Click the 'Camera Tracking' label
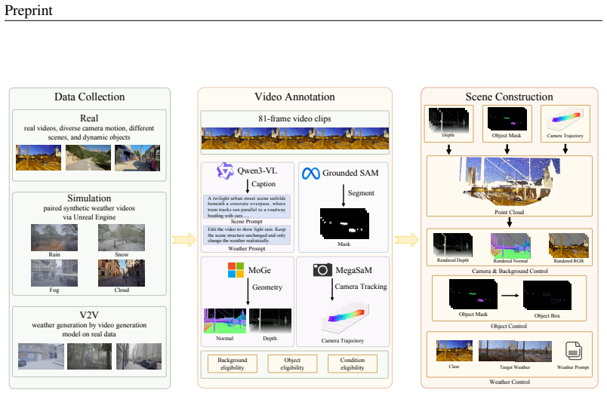Screen dimensions: 607x393 361,286
